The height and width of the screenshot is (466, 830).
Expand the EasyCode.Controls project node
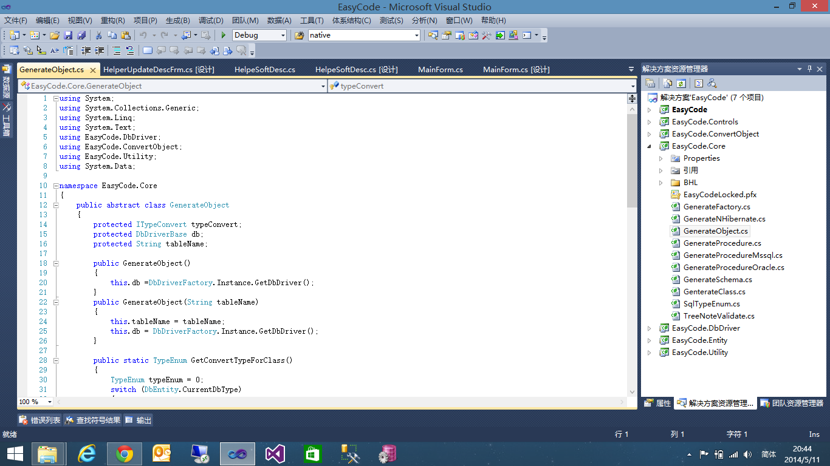(x=649, y=122)
